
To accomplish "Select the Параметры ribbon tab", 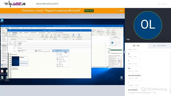I will pyautogui.click(x=26, y=33).
